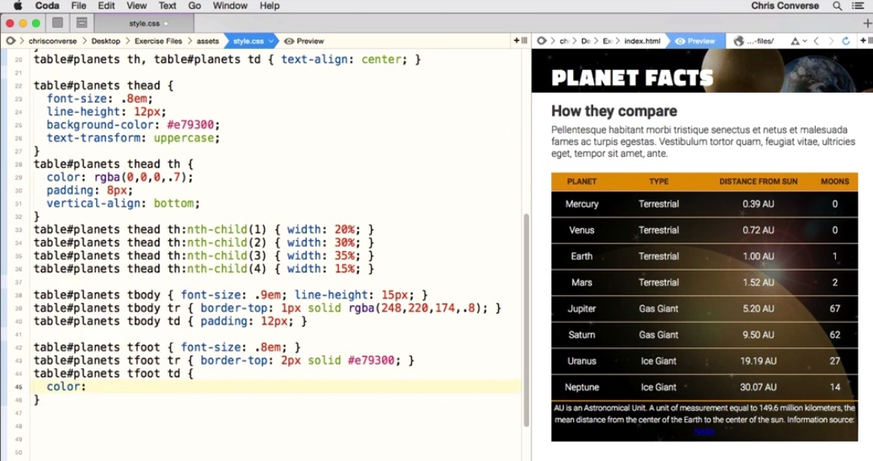
Task: Click the 67 moons cell for Jupiter
Action: point(834,308)
